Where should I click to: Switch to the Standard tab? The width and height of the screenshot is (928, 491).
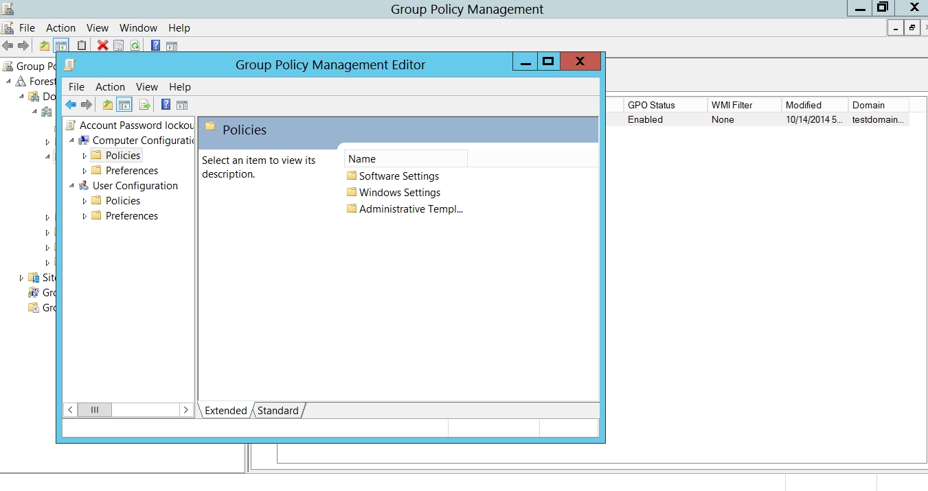(x=278, y=411)
